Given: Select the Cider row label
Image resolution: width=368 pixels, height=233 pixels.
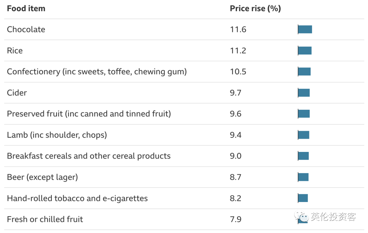Looking at the screenshot, I should (x=17, y=93).
